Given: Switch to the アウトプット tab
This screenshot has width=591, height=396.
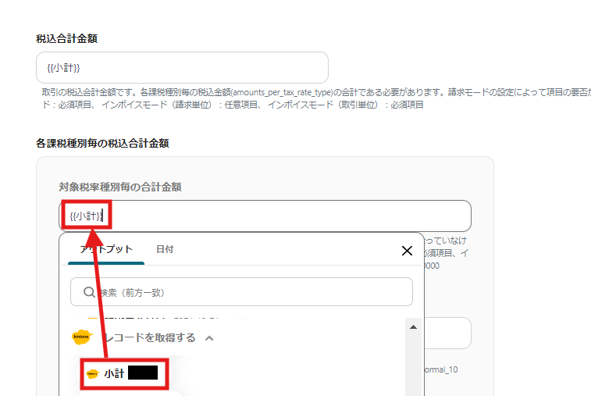Looking at the screenshot, I should tap(106, 249).
